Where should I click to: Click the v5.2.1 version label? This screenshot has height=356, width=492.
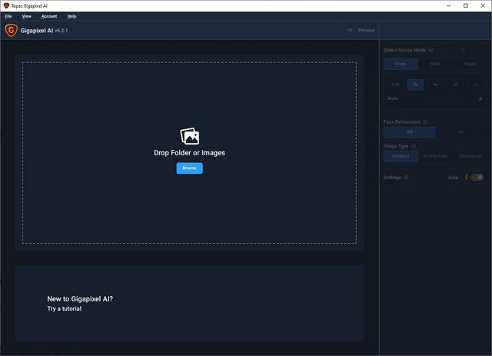61,31
